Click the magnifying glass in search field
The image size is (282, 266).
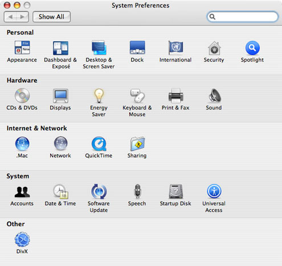(212, 17)
